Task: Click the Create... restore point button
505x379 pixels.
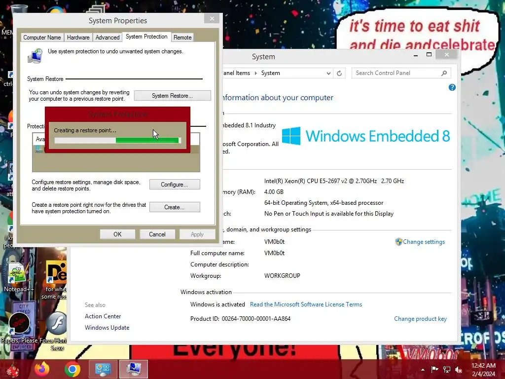Action: coord(174,207)
